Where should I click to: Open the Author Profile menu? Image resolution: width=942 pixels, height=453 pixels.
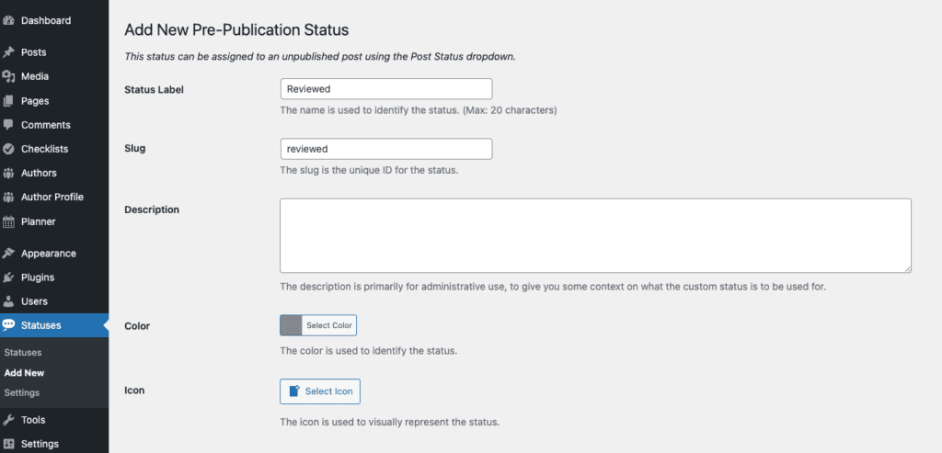tap(52, 197)
